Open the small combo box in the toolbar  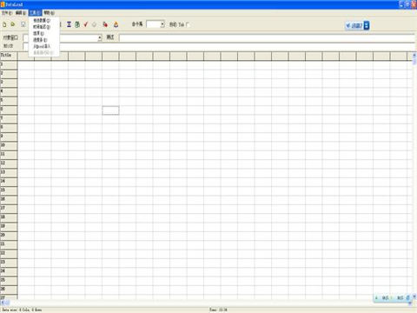162,24
